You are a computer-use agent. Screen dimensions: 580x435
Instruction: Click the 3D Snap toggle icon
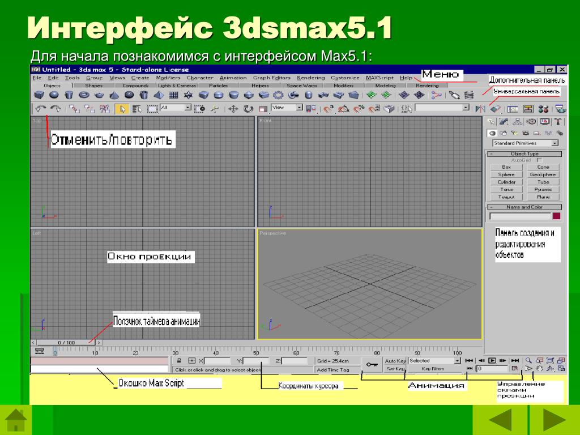click(328, 109)
